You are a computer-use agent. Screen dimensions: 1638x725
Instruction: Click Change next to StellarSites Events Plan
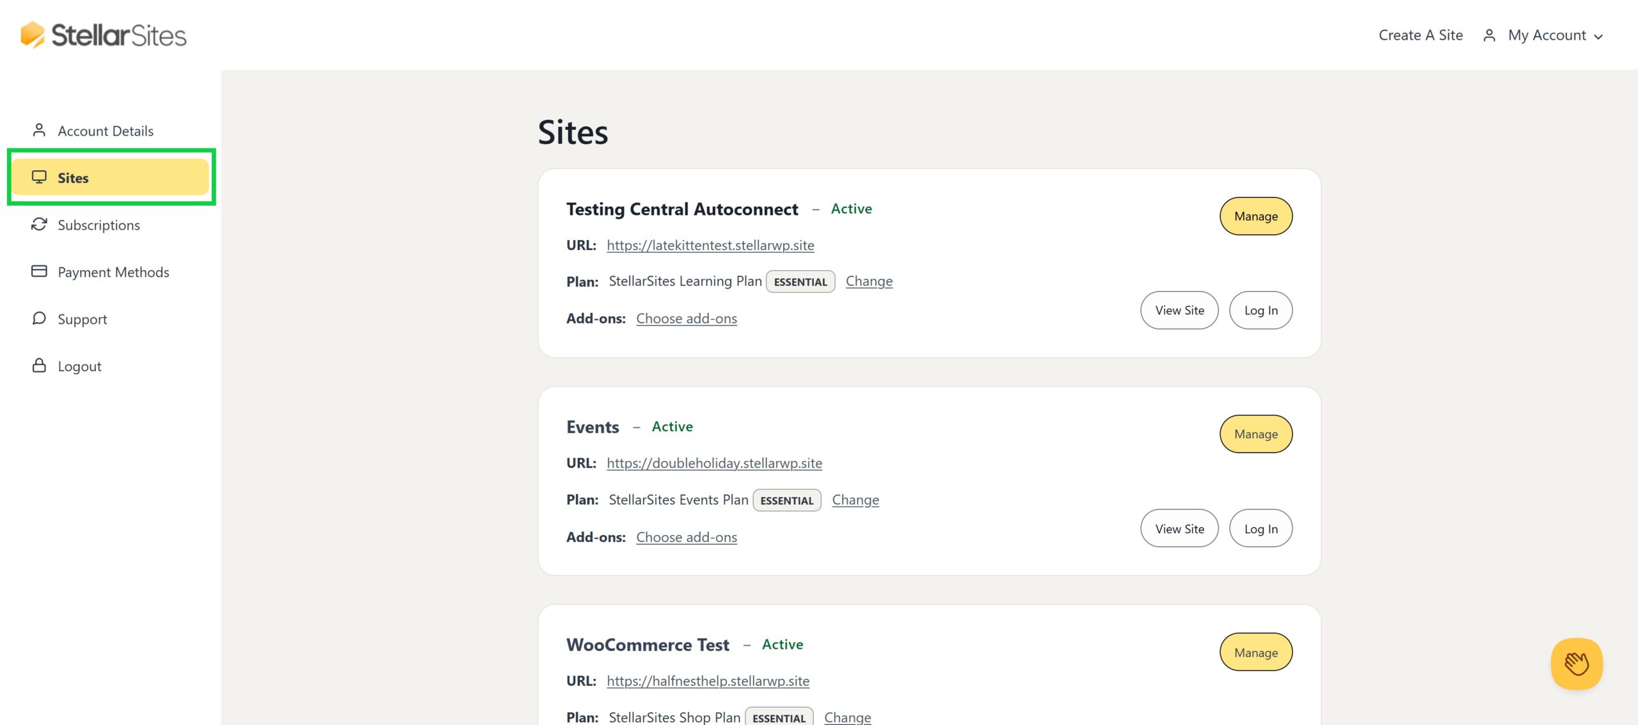tap(855, 500)
